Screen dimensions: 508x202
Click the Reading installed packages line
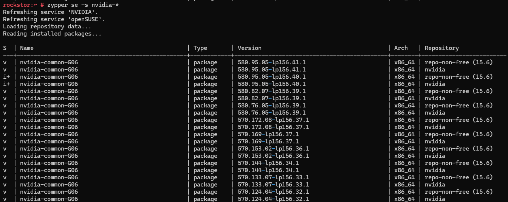52,34
